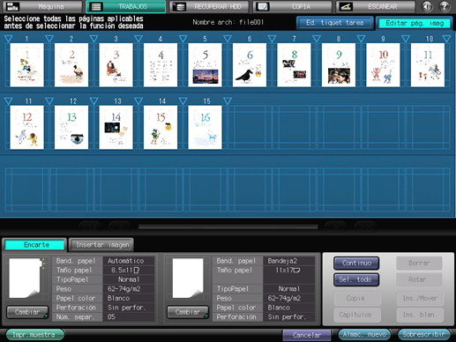The width and height of the screenshot is (456, 342).
Task: Select page 11 thumbnail
Action: pos(26,128)
